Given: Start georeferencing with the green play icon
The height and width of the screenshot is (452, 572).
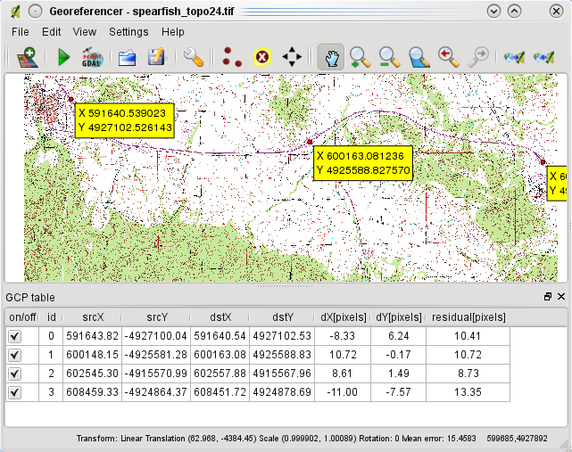Looking at the screenshot, I should click(x=63, y=58).
